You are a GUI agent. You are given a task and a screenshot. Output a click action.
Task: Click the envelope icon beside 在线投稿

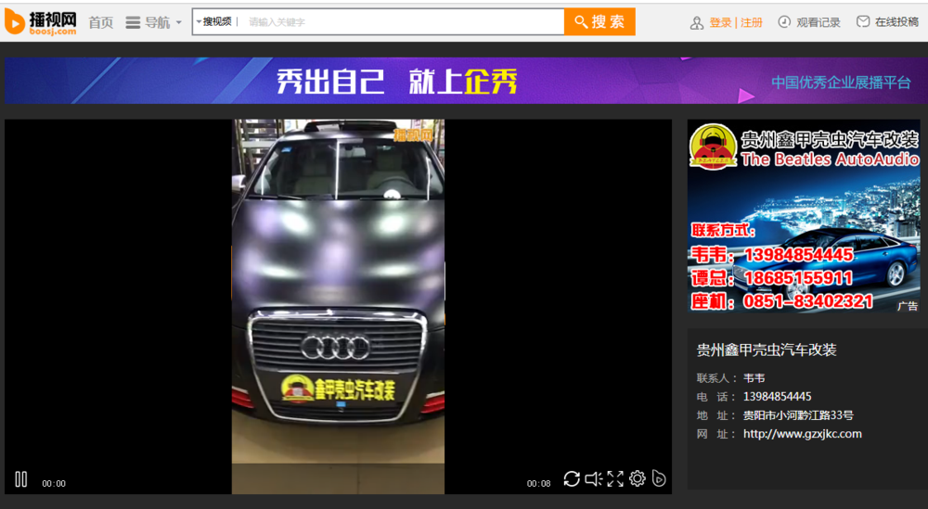click(x=863, y=21)
